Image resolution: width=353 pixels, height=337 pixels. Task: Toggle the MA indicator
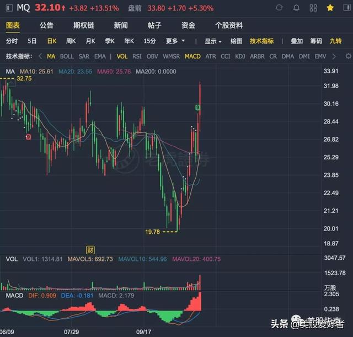(51, 56)
